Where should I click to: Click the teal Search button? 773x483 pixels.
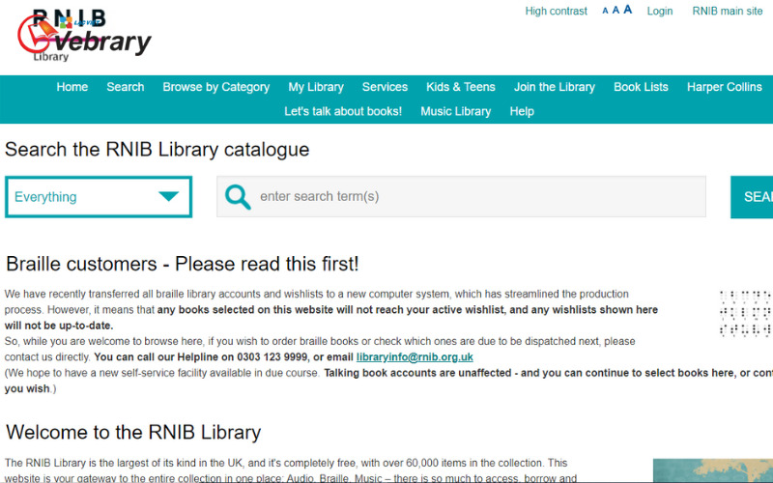coord(752,197)
